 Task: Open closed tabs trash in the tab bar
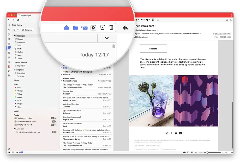(231, 15)
